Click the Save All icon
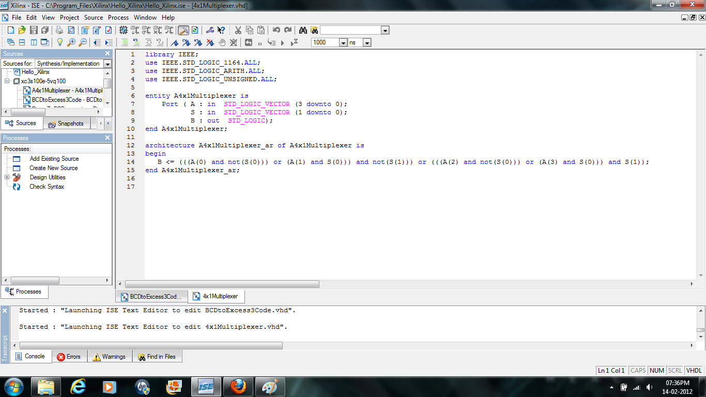Screen dimensions: 706x397 [x=45, y=30]
